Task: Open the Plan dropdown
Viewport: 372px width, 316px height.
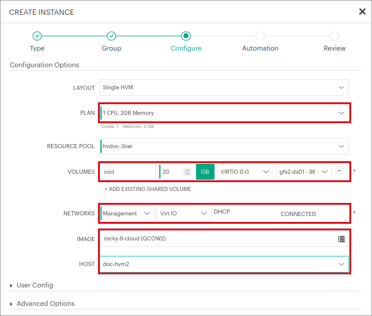Action: pos(224,113)
